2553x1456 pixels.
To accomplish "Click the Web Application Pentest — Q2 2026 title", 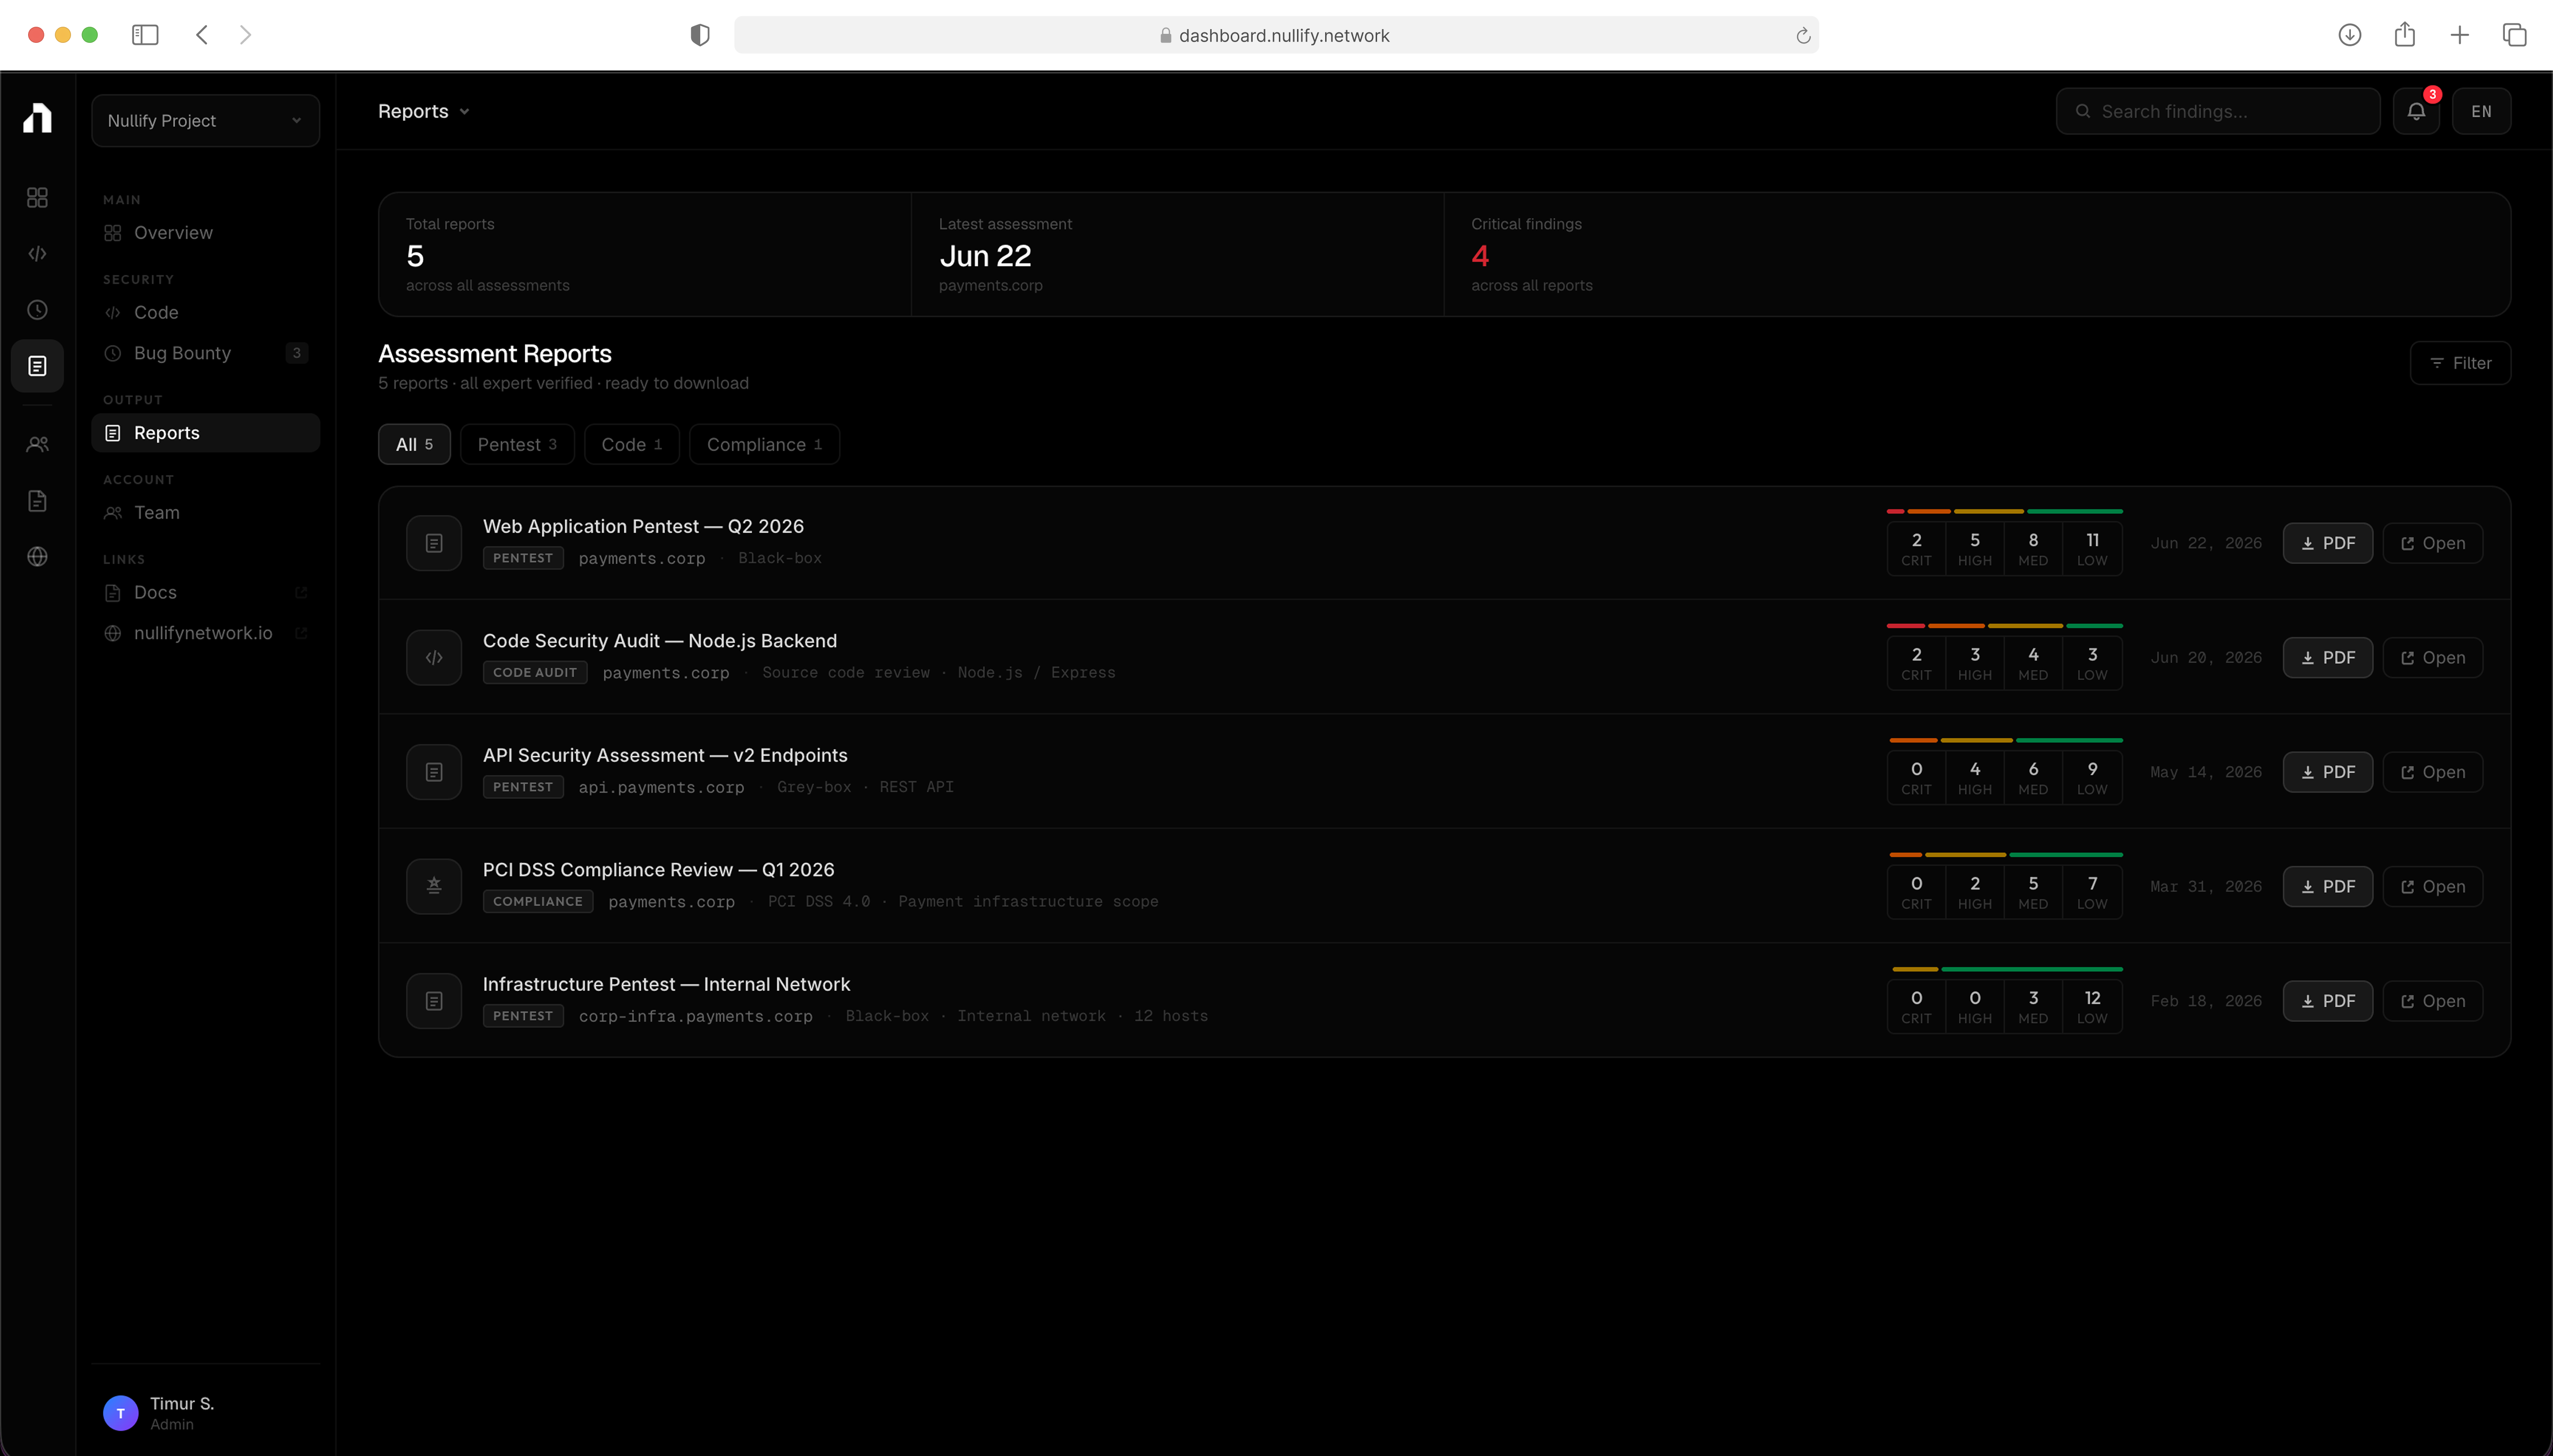I will (x=643, y=526).
